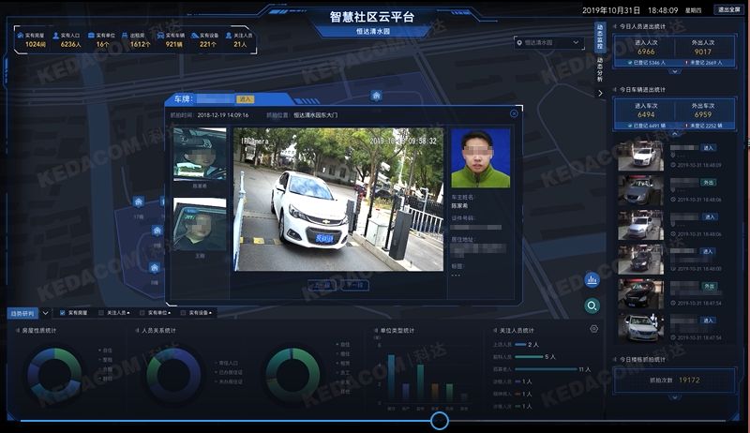Open the first vehicle record thumbnail (white car)
The image size is (750, 433).
tap(640, 156)
